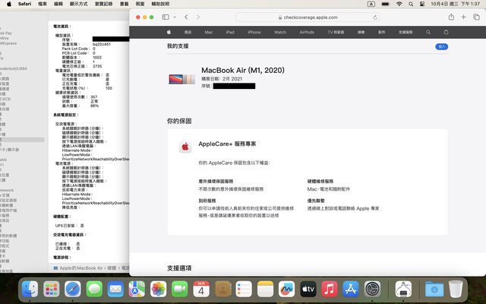Open Reminders from the Dock
Image resolution: width=486 pixels, height=304 pixels.
pyautogui.click(x=244, y=289)
